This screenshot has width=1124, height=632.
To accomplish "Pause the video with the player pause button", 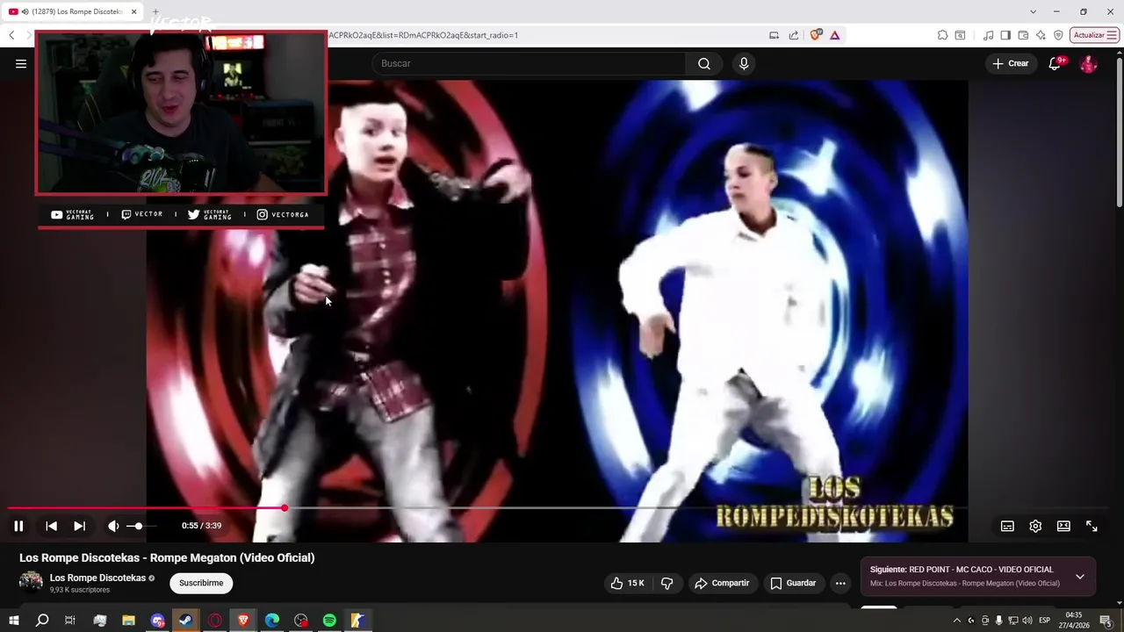I will tap(18, 526).
